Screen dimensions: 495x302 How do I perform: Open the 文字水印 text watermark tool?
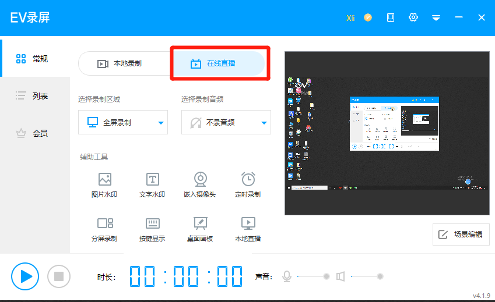click(152, 184)
